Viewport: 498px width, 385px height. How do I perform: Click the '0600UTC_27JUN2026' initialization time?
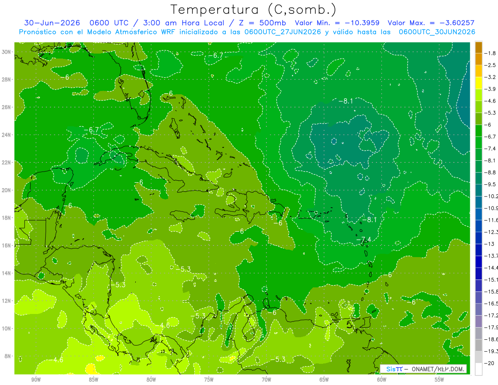[283, 32]
